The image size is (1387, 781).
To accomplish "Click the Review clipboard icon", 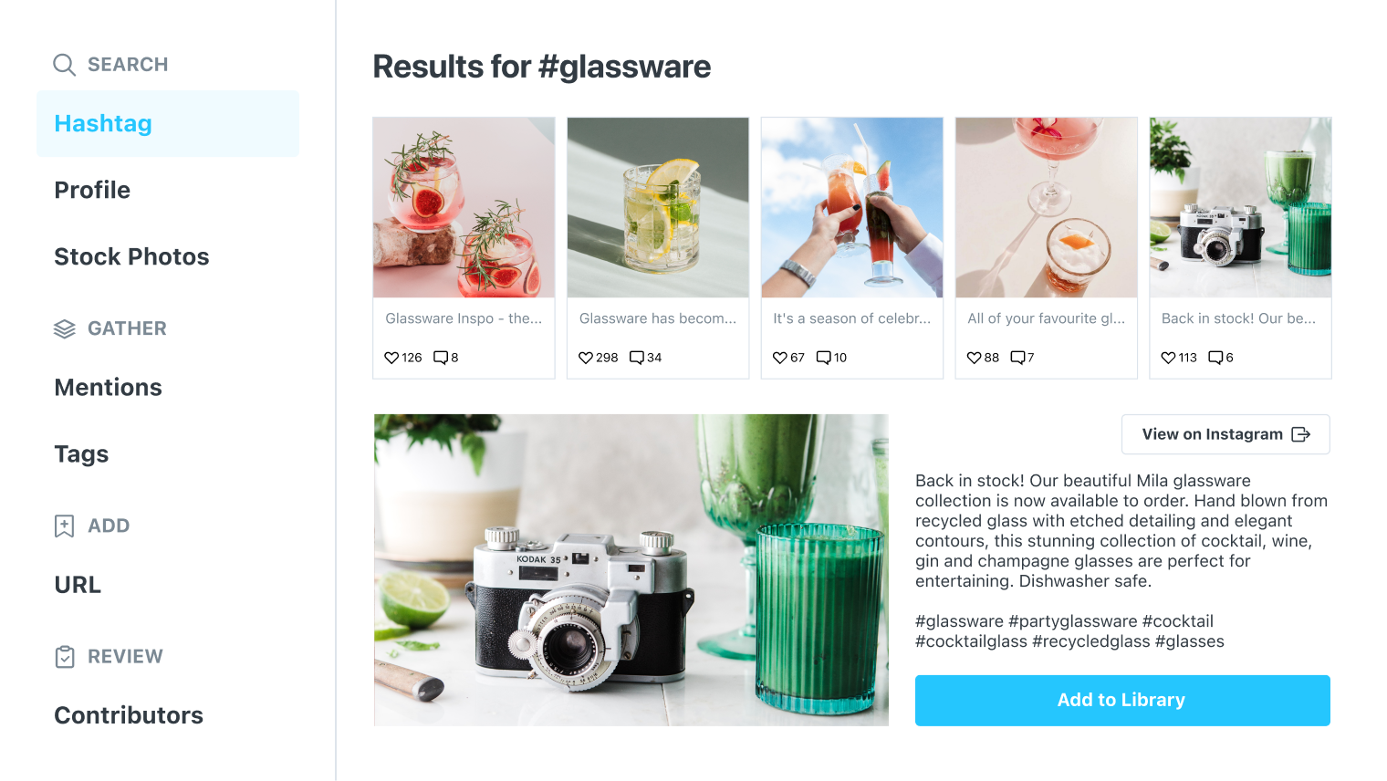I will pos(65,657).
